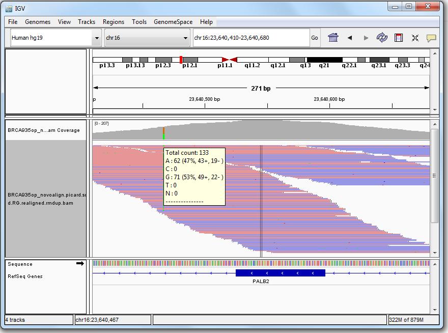Select the Sequence track label
The image size is (448, 333).
(20, 264)
